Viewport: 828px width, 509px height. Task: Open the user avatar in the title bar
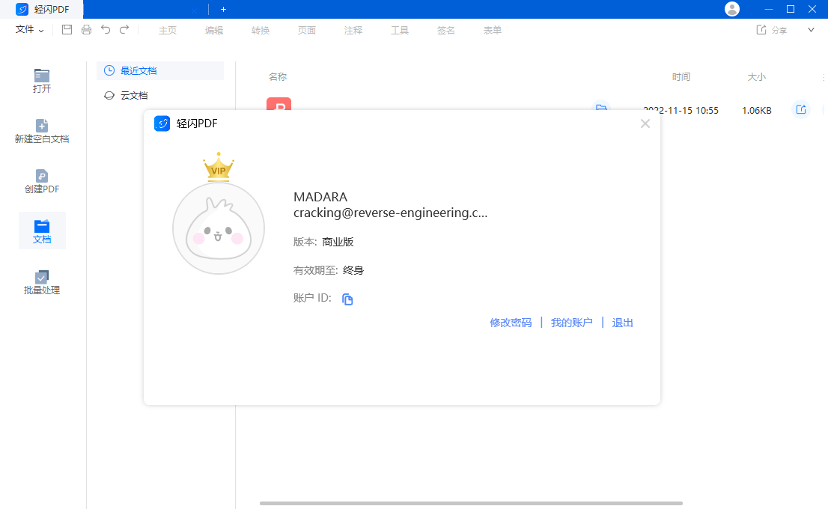coord(731,9)
